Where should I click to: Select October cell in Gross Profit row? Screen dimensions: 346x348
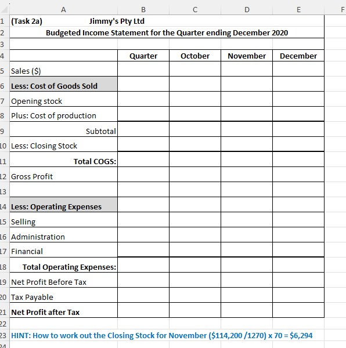point(195,175)
